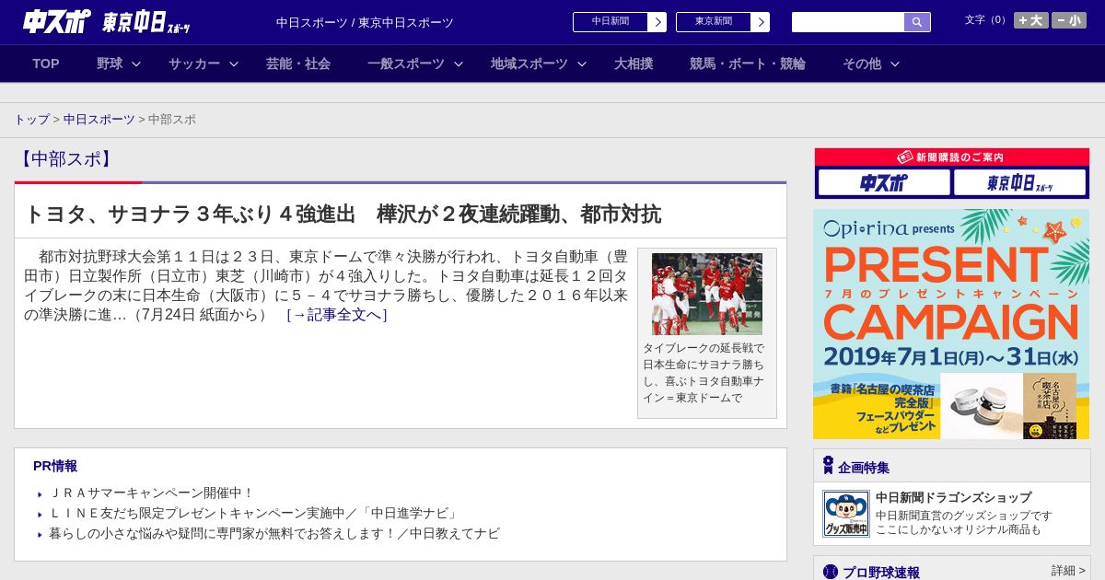This screenshot has width=1105, height=580.
Task: Open the Toyota baseball team photo thumbnail
Action: click(707, 294)
